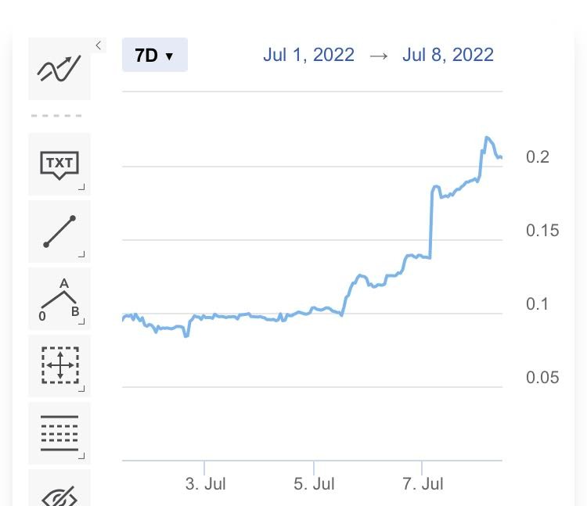Click the 5. Jul axis label

pos(314,483)
